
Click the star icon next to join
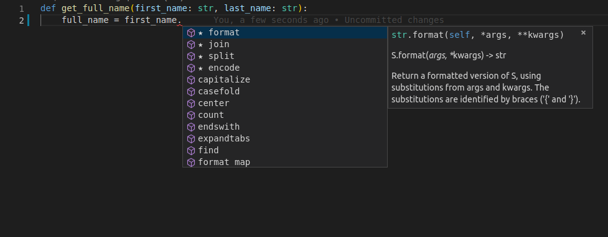click(200, 45)
